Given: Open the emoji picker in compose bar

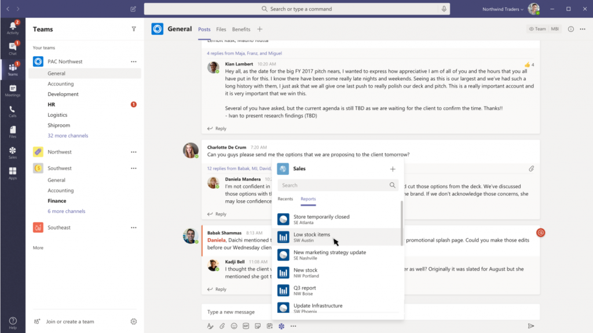Looking at the screenshot, I should 234,326.
